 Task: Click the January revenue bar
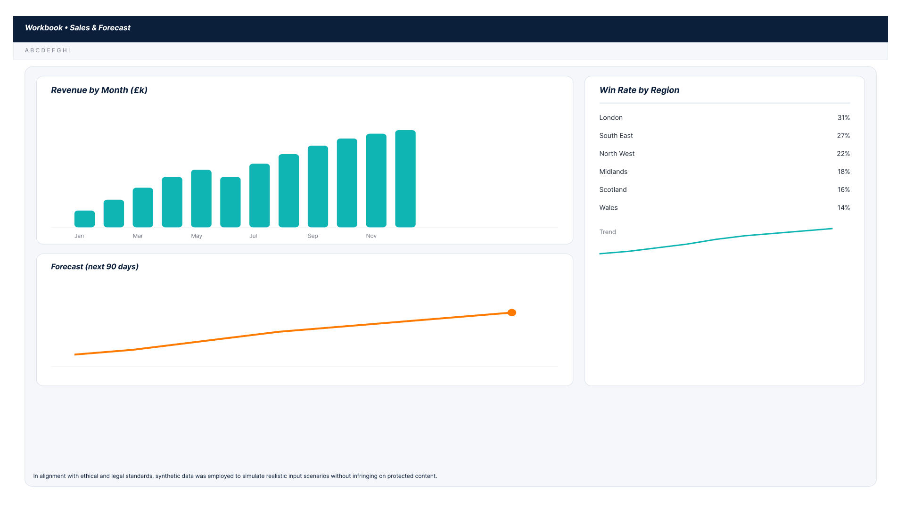84,219
